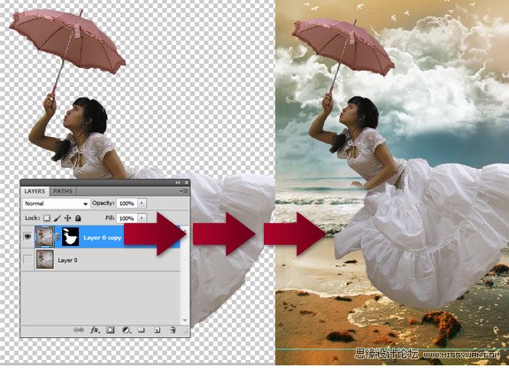Select the Layer 0 name

[67, 260]
